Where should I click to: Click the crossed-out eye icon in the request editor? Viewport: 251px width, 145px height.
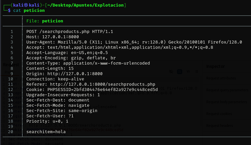[171, 72]
